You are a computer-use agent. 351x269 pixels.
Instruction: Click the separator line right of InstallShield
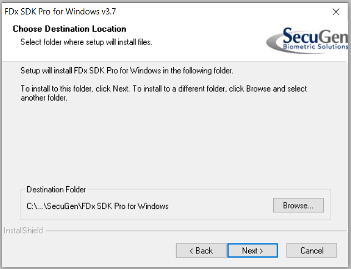coord(196,231)
